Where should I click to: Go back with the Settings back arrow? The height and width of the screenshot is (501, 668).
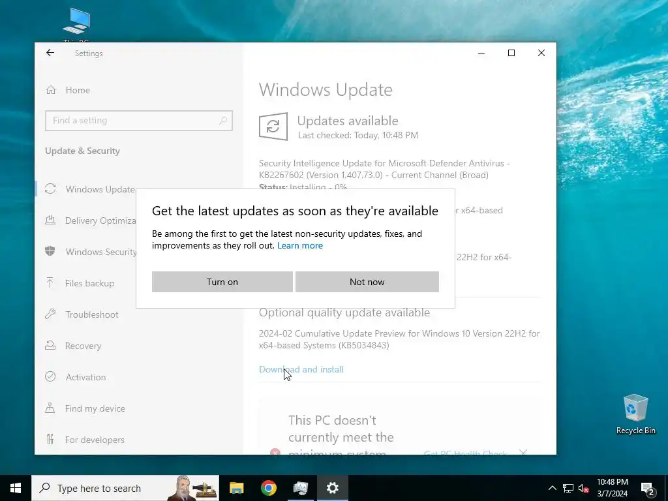point(50,53)
